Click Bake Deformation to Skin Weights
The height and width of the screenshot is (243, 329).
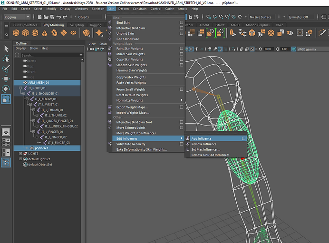point(148,149)
